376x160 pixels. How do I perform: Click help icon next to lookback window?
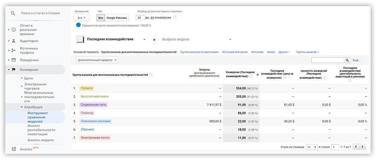click(x=175, y=17)
